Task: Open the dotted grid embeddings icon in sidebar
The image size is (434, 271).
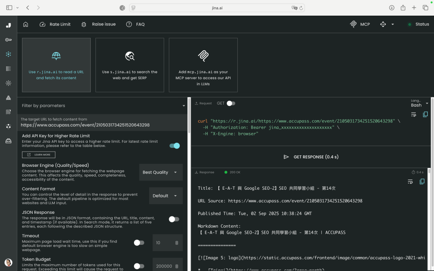Action: (8, 69)
